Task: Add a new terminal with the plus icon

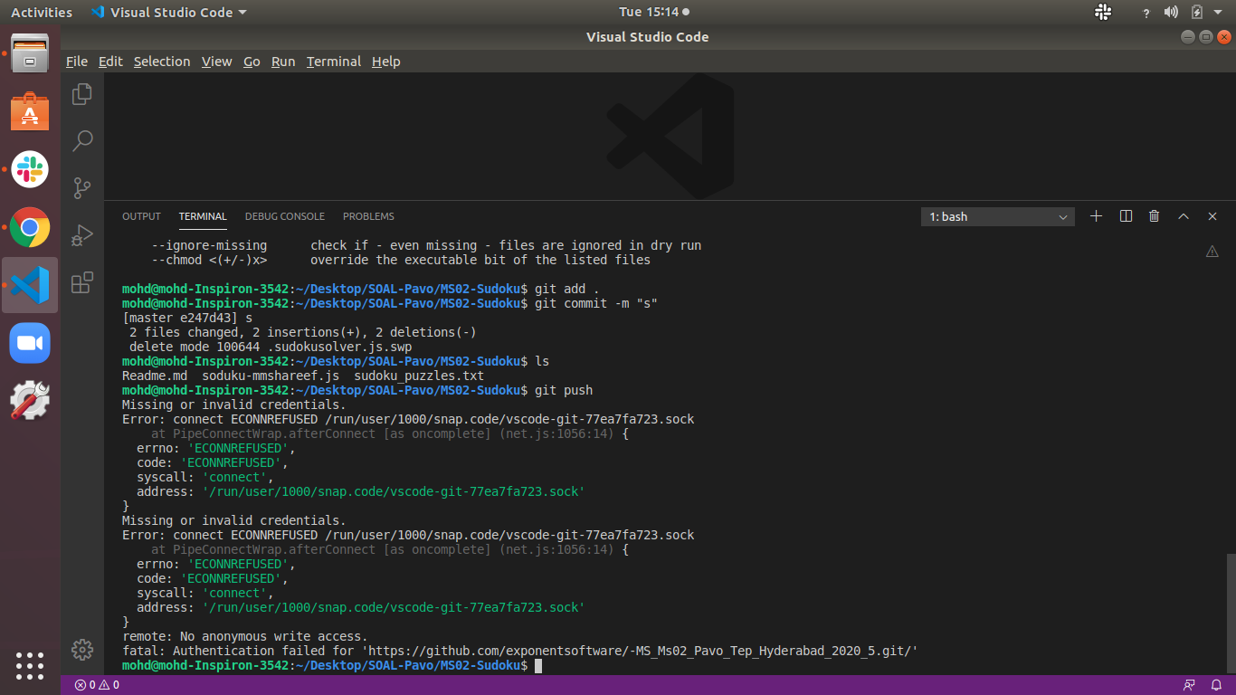Action: 1096,216
